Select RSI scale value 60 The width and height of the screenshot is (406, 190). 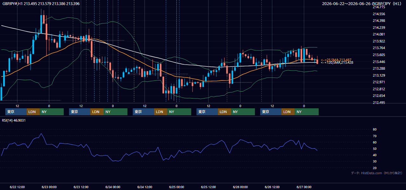375,142
